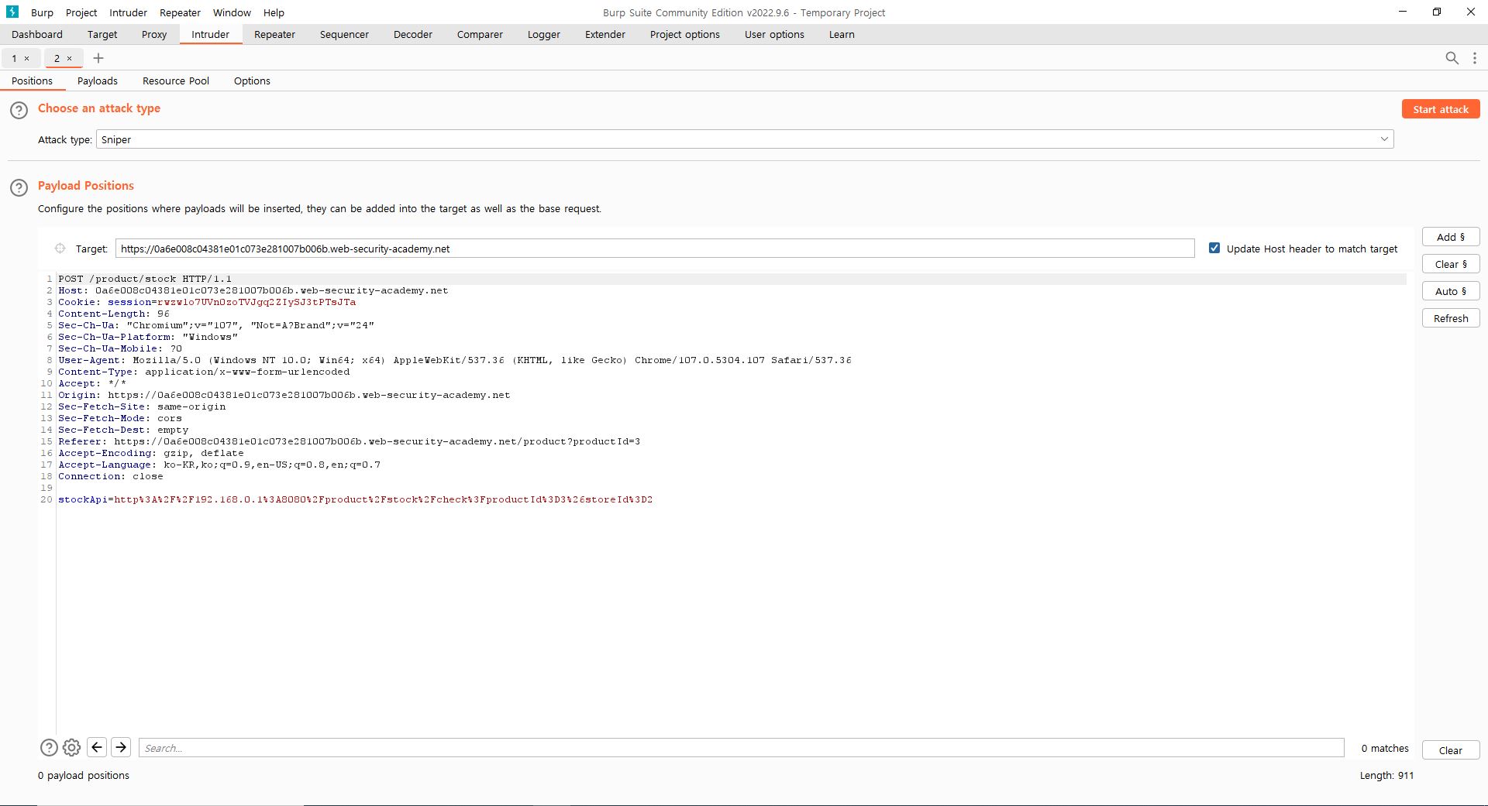The height and width of the screenshot is (806, 1488).
Task: Click the stockApi parameter line
Action: pyautogui.click(x=355, y=499)
